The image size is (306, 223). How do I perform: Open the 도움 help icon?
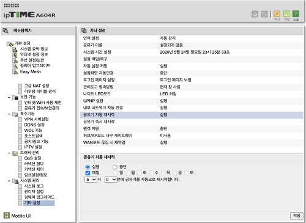(296, 14)
